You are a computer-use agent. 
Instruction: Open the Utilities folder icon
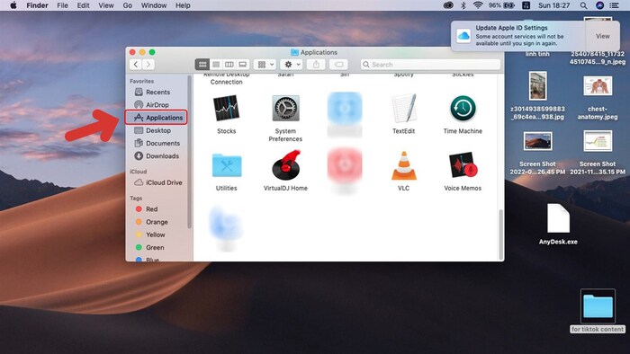226,164
